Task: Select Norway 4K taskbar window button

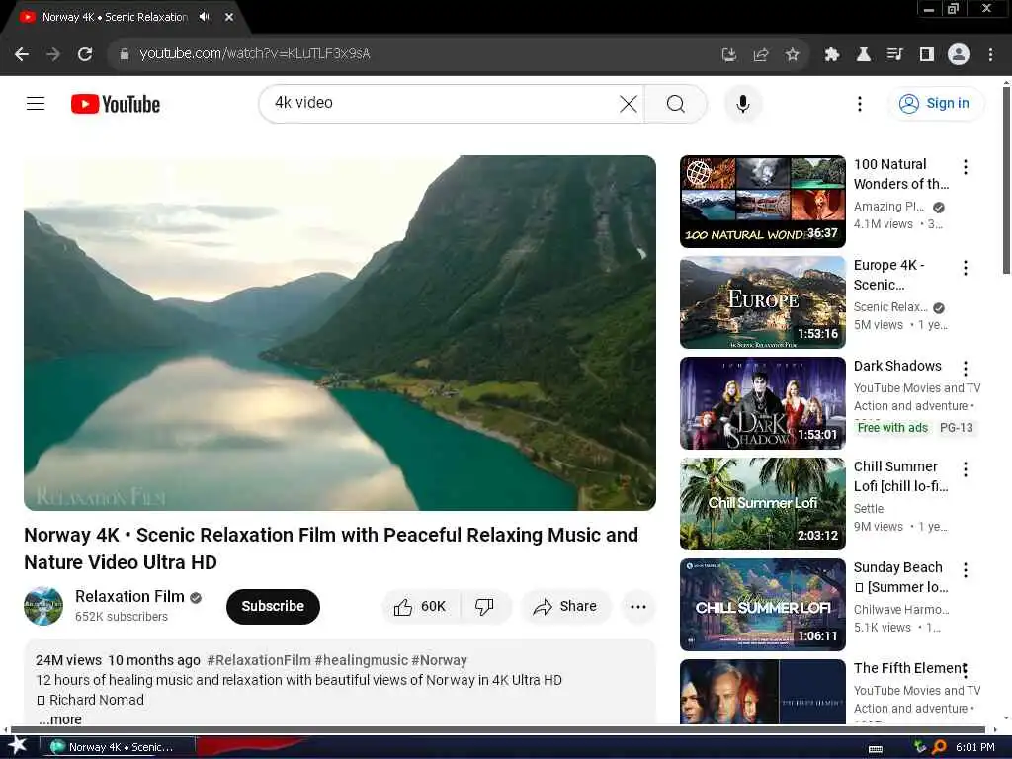Action: (x=117, y=747)
